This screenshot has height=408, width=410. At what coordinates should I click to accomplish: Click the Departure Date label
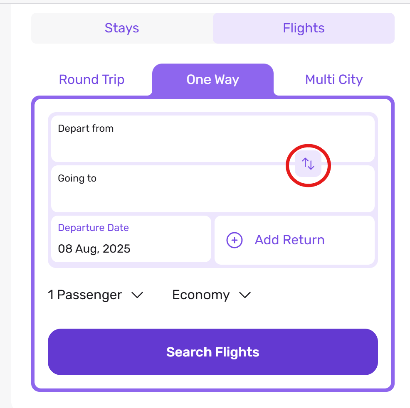coord(93,228)
